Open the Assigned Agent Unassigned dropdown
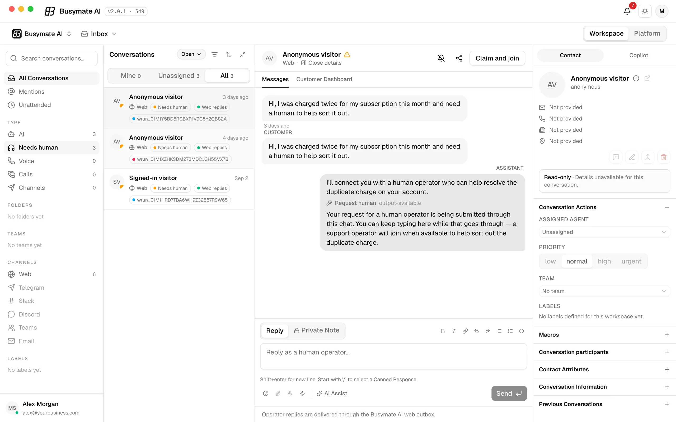 pyautogui.click(x=604, y=232)
